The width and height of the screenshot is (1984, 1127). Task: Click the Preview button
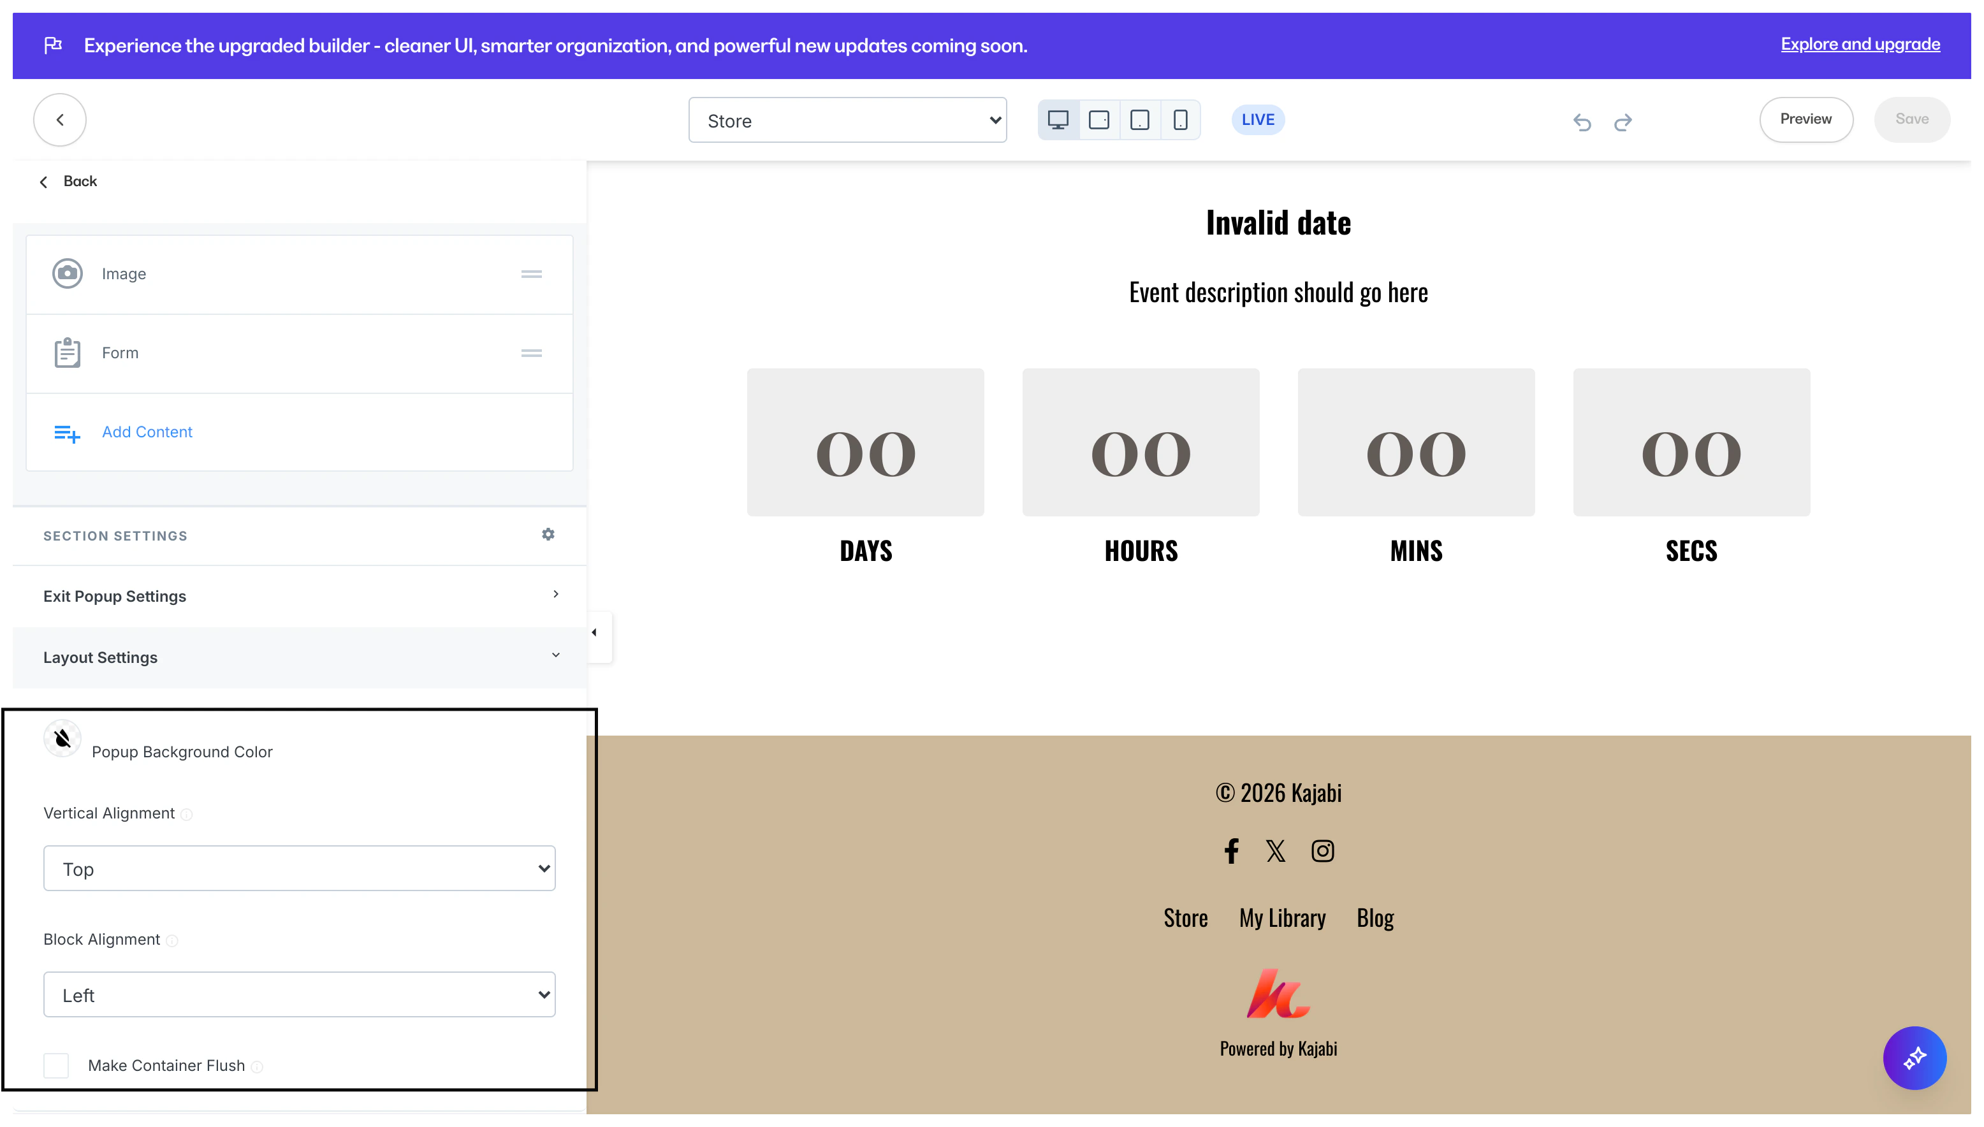[1806, 119]
